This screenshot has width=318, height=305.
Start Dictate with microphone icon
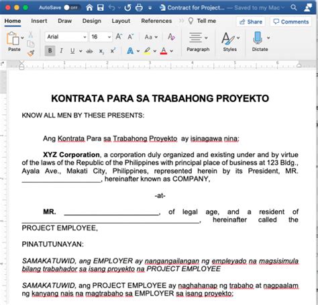tap(258, 38)
